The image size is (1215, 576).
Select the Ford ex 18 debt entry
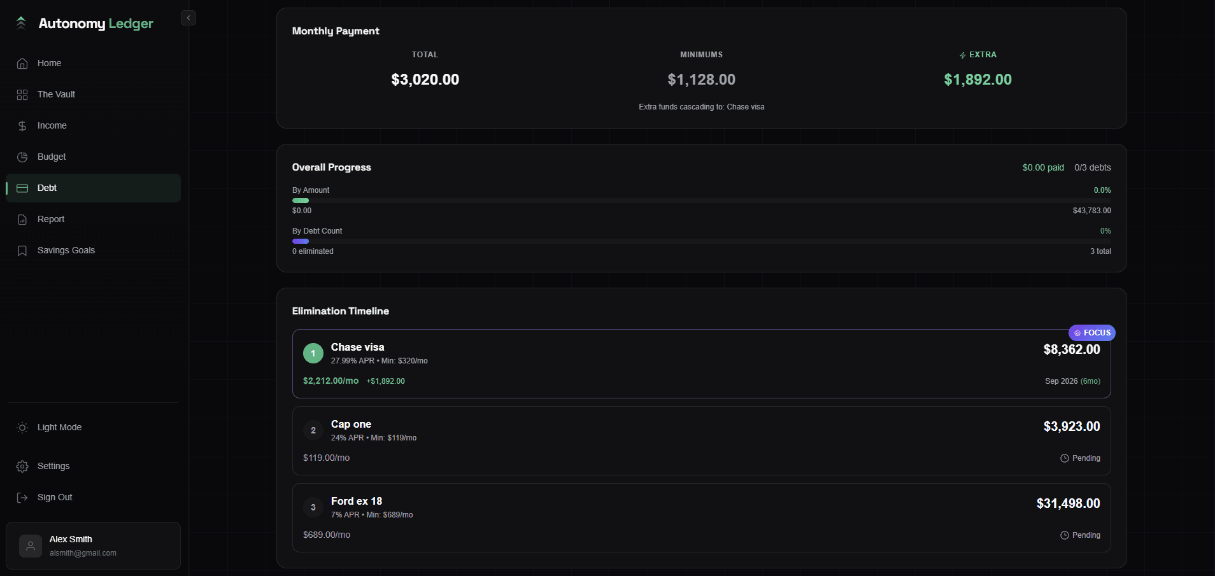701,517
